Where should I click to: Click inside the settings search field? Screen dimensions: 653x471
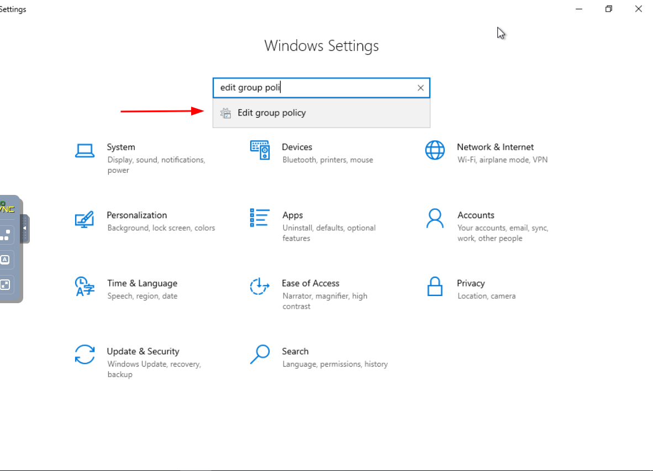pyautogui.click(x=315, y=88)
